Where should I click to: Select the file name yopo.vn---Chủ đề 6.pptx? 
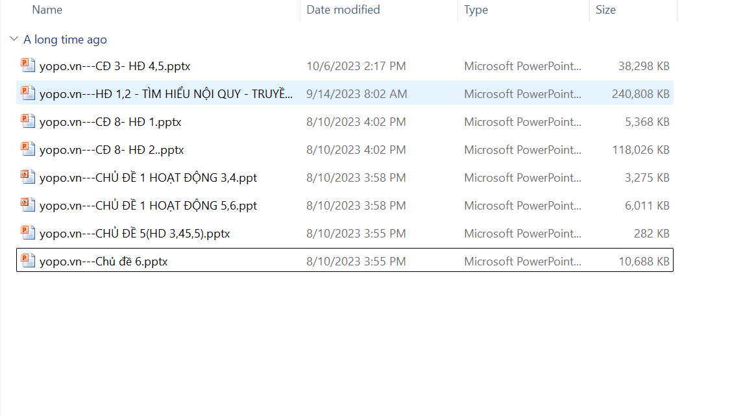[x=104, y=262]
